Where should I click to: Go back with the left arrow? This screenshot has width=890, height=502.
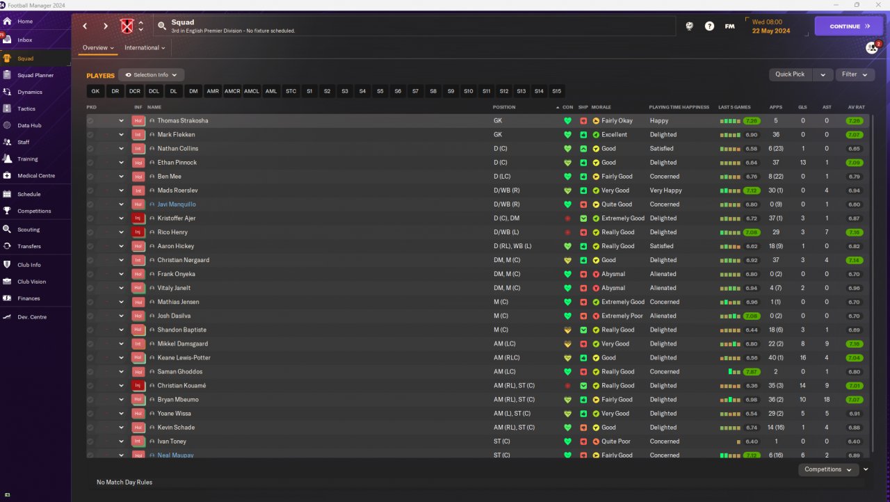(85, 26)
